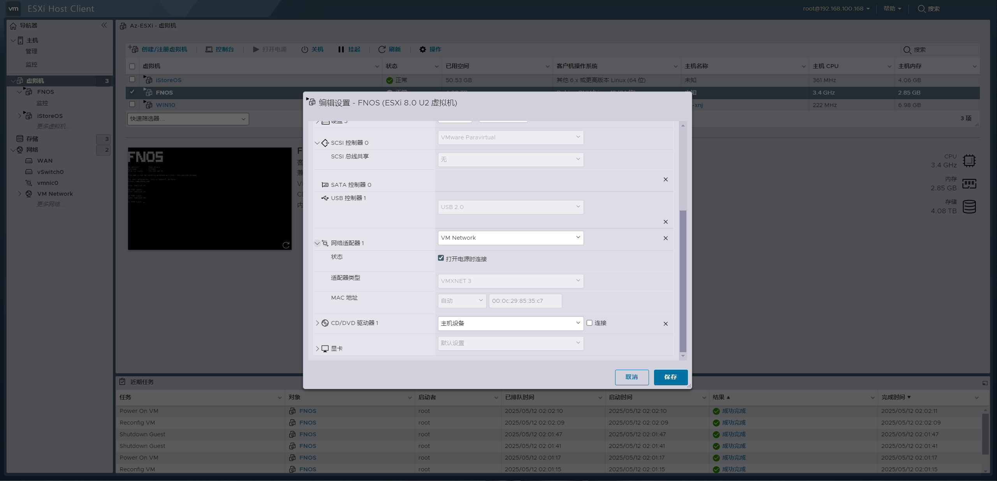Screen dimensions: 997x481
Task: Click the memory icon in resource summary
Action: 969,183
